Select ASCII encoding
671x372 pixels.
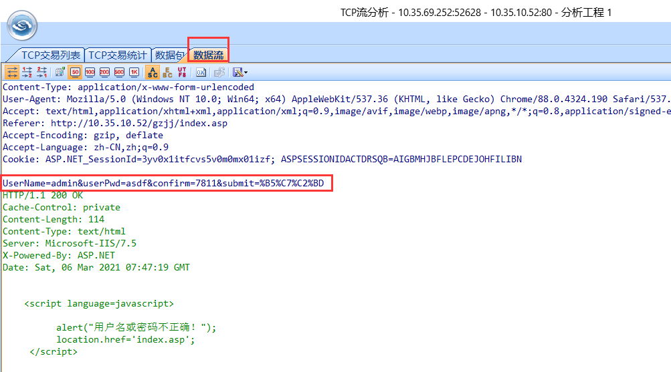pos(153,72)
